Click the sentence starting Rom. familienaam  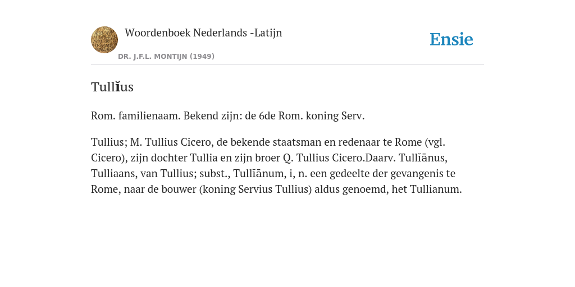228,115
